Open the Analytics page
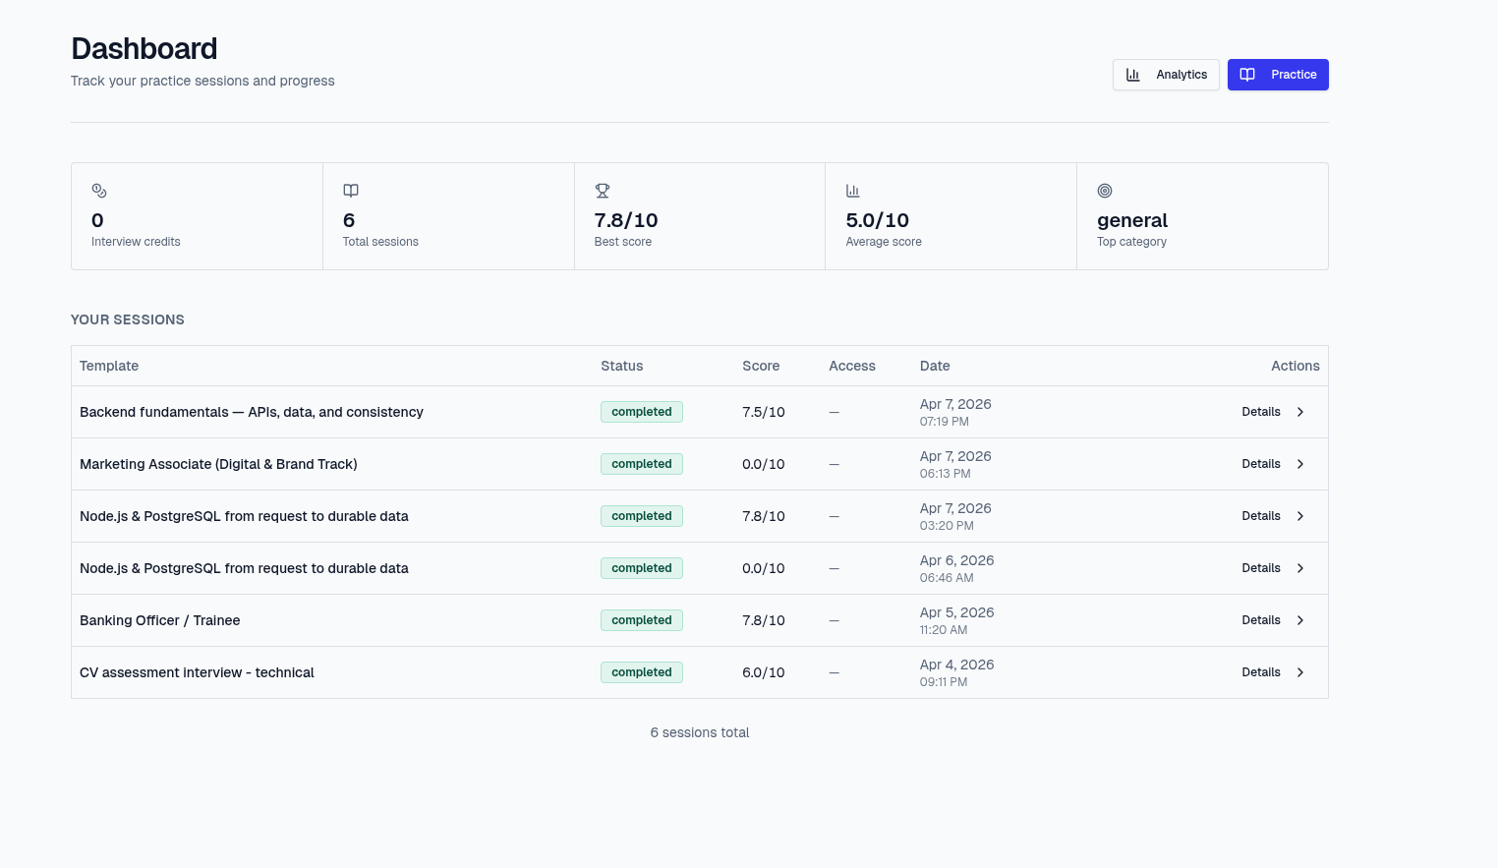This screenshot has width=1498, height=868. [1166, 75]
